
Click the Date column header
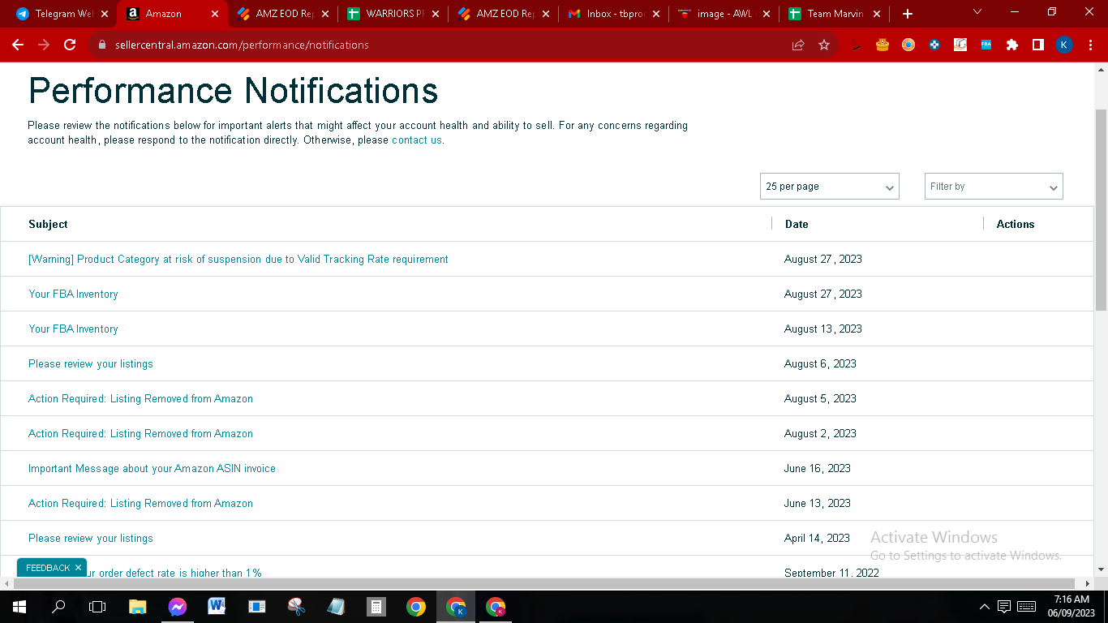[797, 225]
